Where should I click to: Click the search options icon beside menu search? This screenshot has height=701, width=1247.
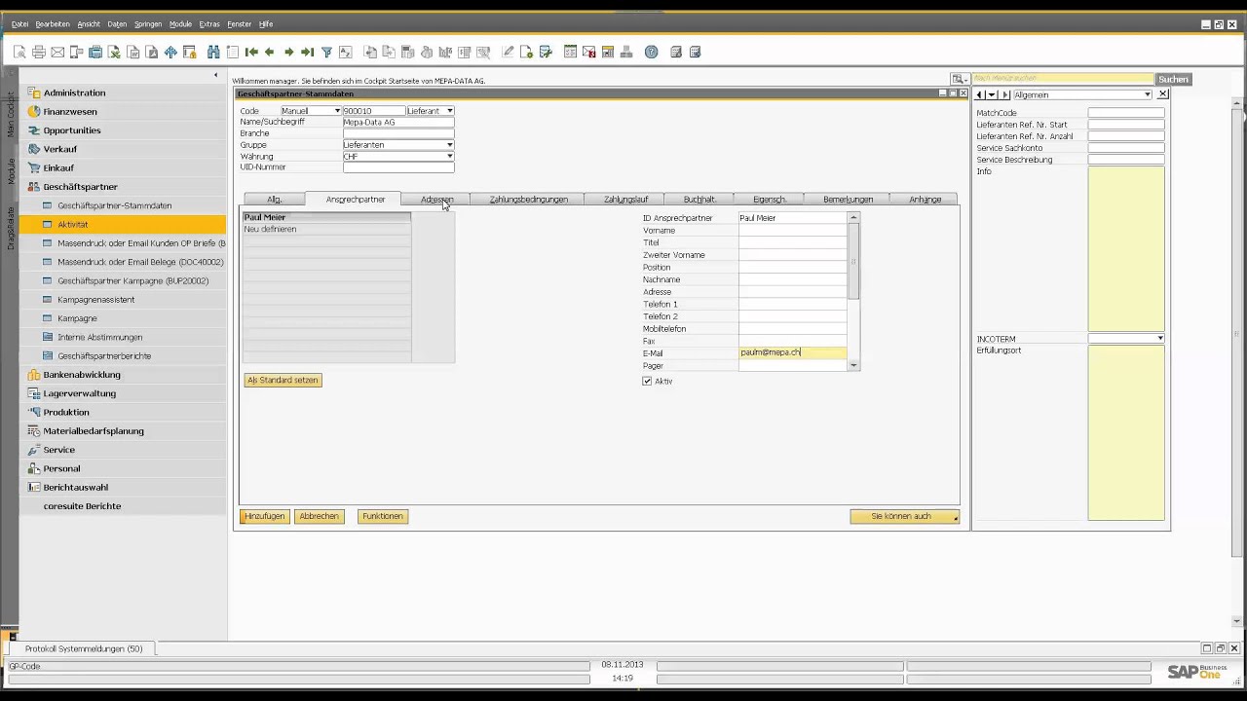click(960, 79)
